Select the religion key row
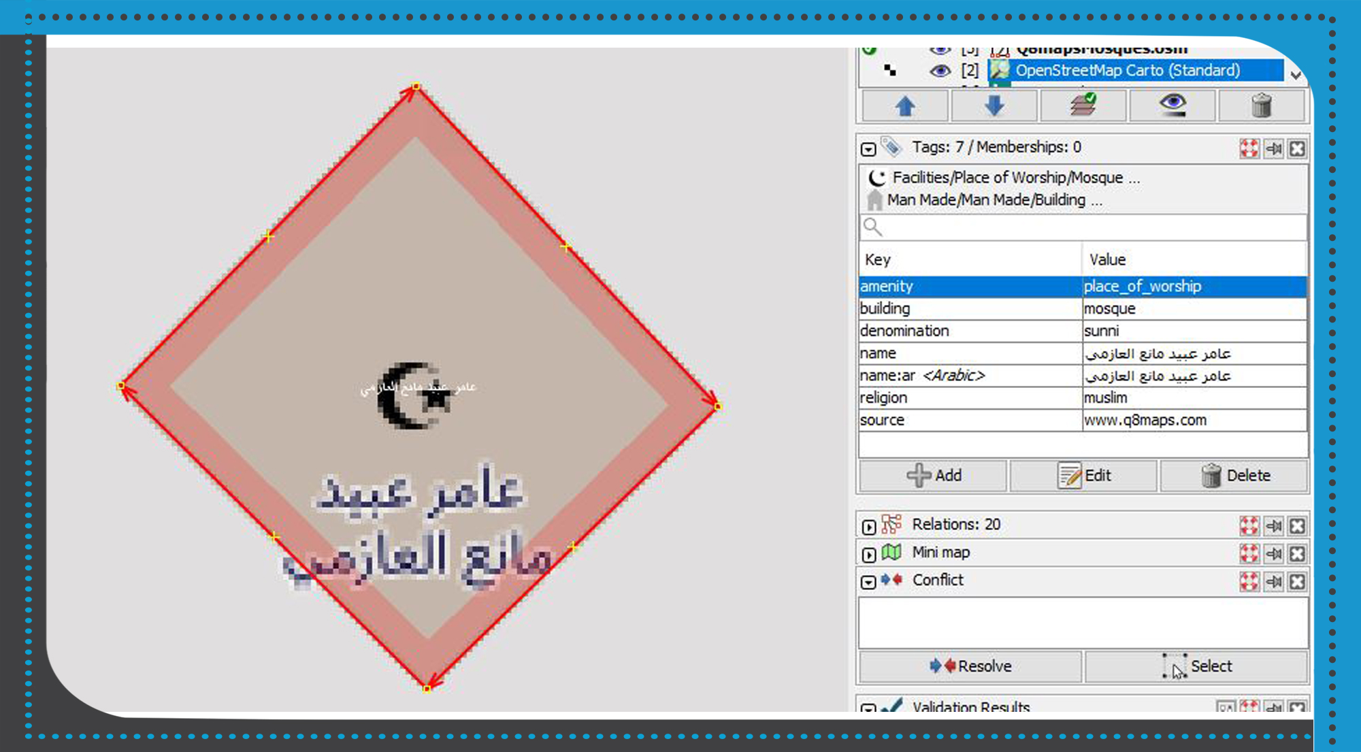 click(970, 398)
